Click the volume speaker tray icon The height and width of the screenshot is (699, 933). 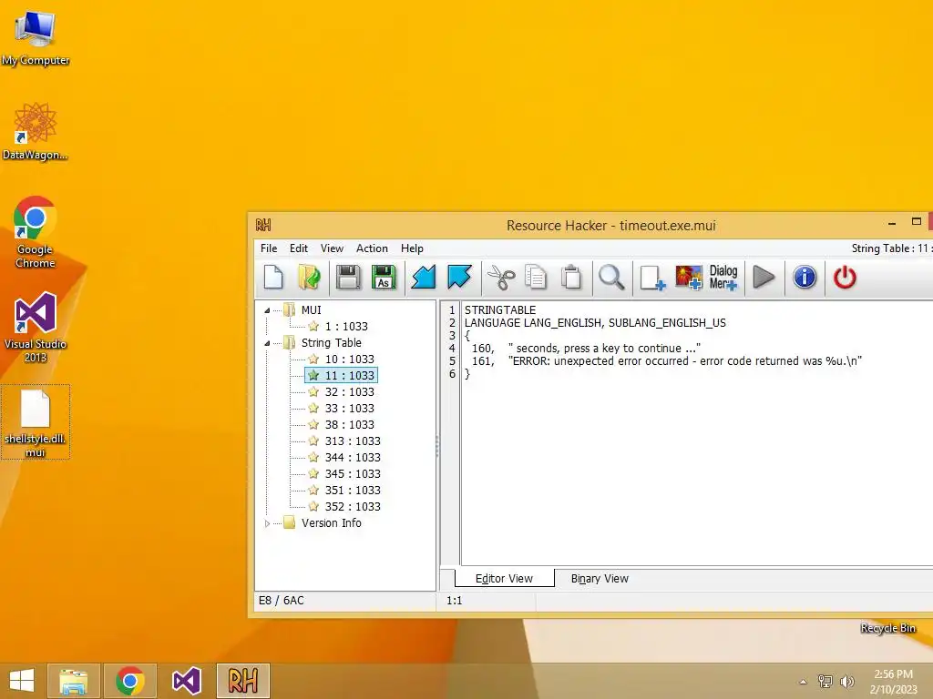(846, 682)
